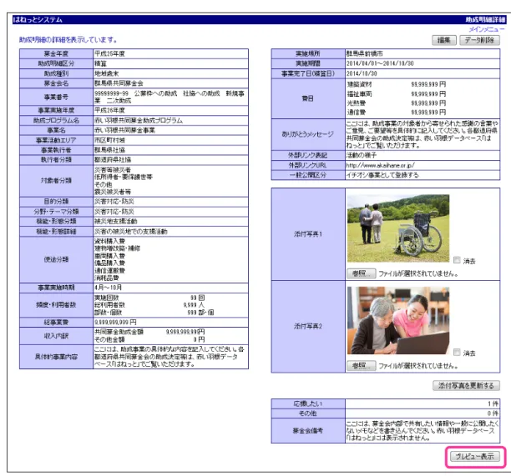511x476 pixels.
Task: Select the text 助成明細の詳細を表示しています。
Action: click(68, 40)
